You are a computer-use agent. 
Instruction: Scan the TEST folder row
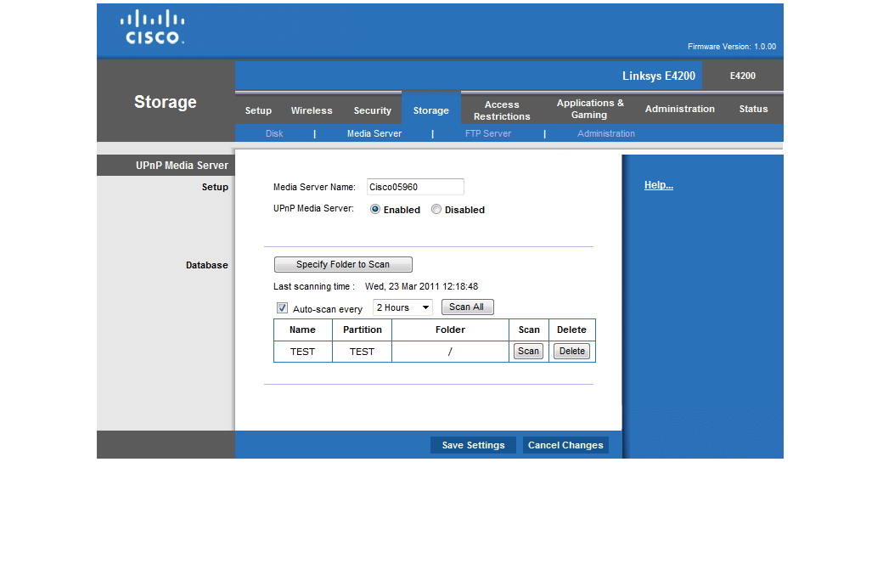click(x=528, y=352)
